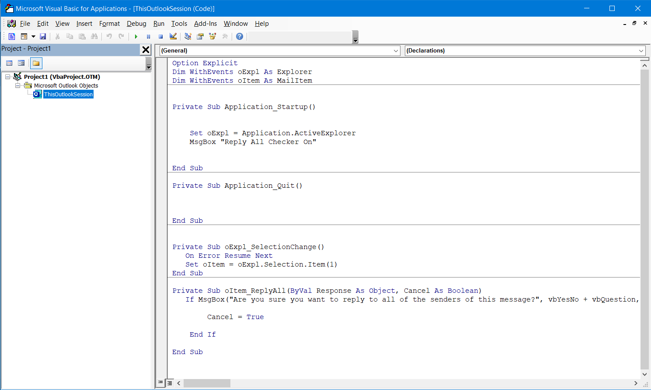
Task: Click horizontal scrollbar right arrow
Action: coord(636,383)
